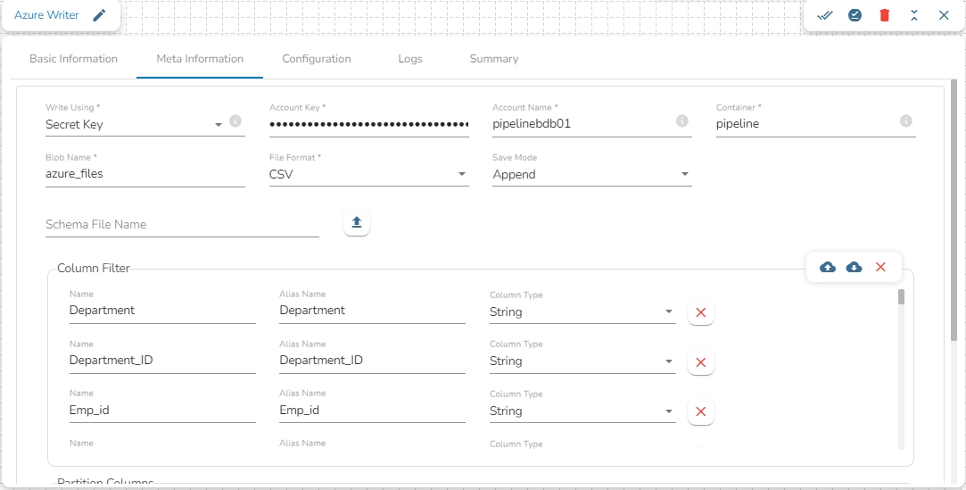Click cloud upload icon in Column Filter

(828, 267)
